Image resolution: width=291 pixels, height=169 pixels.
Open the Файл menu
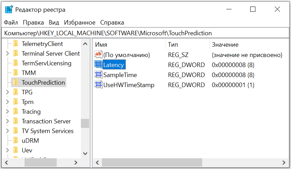(x=11, y=22)
